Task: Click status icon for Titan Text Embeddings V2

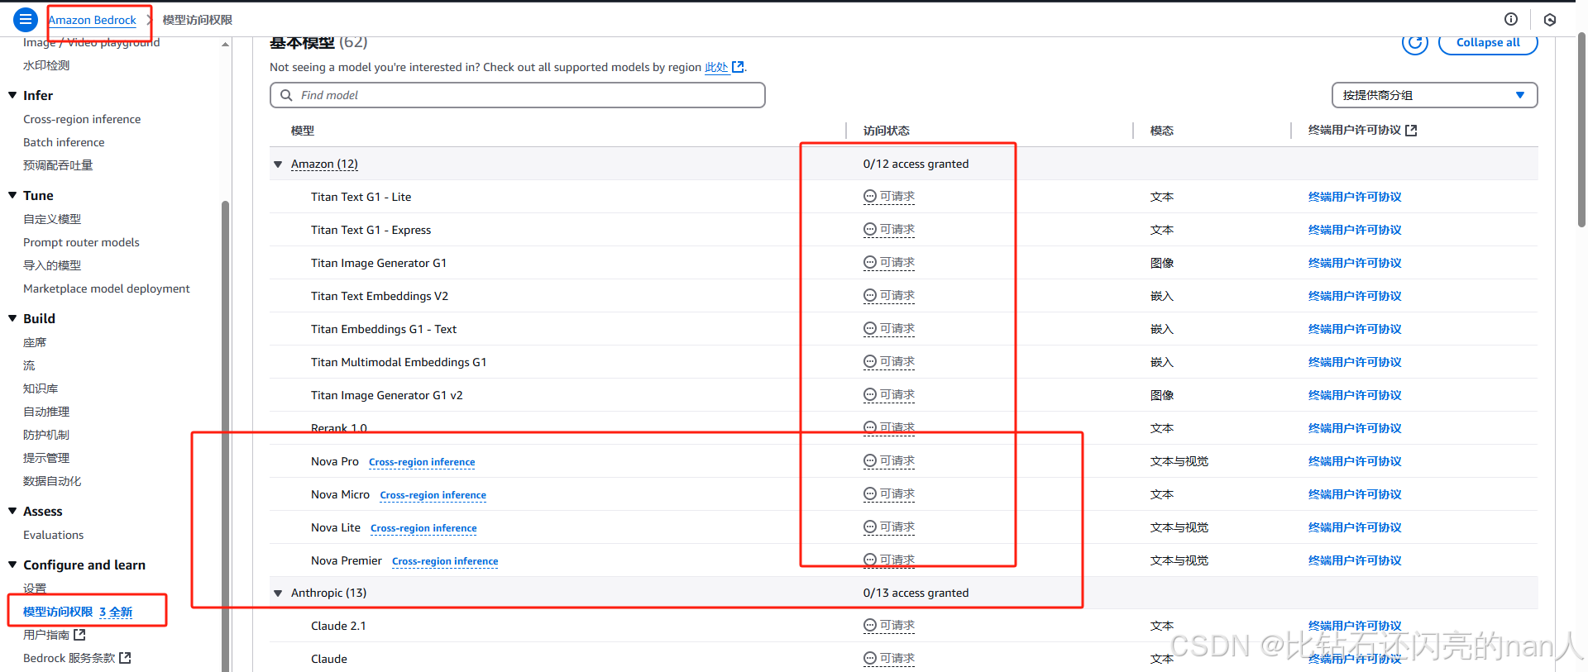Action: (870, 295)
